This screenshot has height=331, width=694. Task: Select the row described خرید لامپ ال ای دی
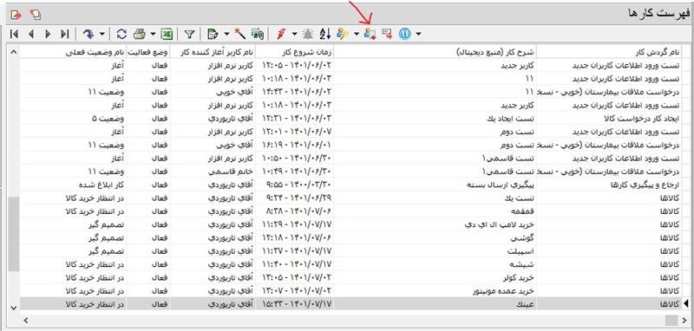pos(352,224)
